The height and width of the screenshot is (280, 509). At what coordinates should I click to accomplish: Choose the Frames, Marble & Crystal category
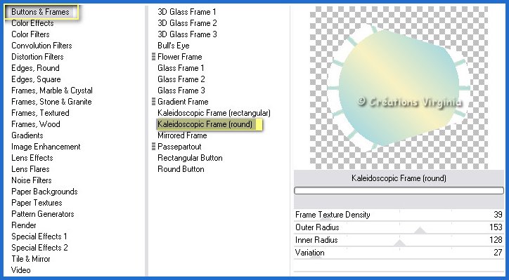pos(52,91)
